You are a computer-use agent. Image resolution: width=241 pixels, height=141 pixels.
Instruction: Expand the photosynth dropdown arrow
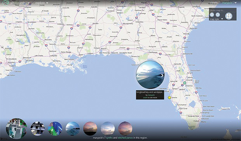pyautogui.click(x=29, y=3)
